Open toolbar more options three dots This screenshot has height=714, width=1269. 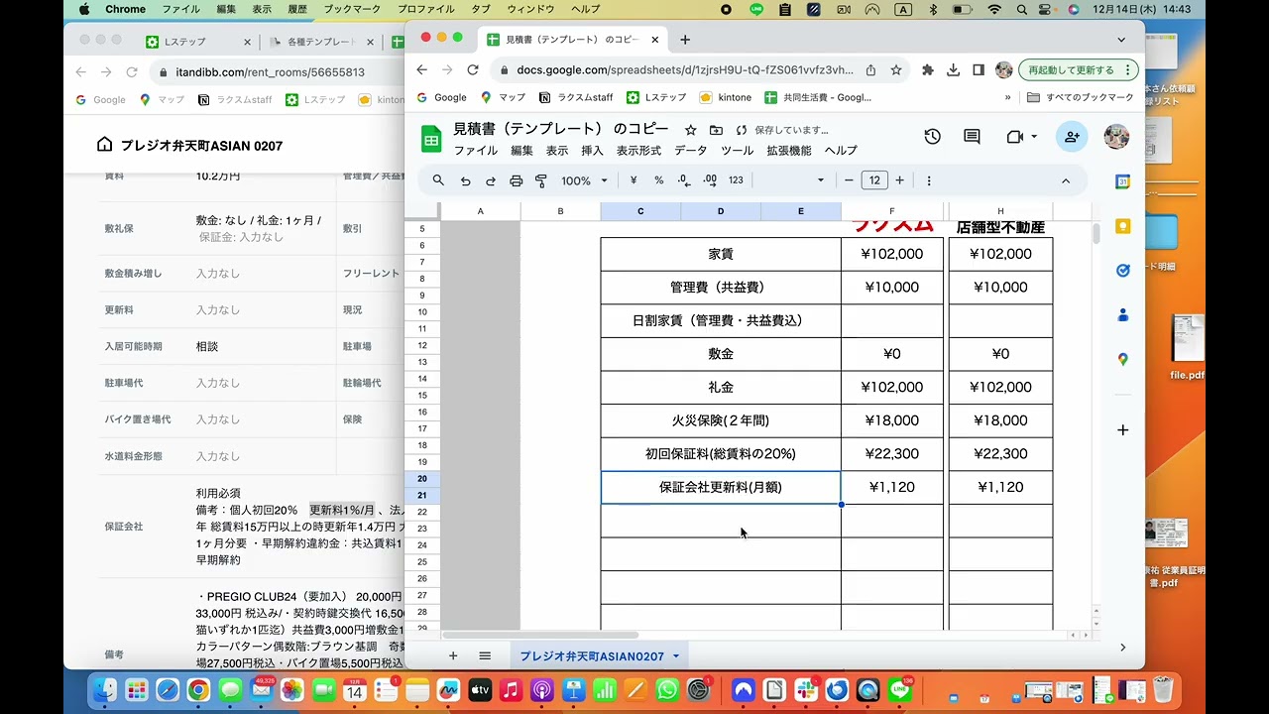929,180
